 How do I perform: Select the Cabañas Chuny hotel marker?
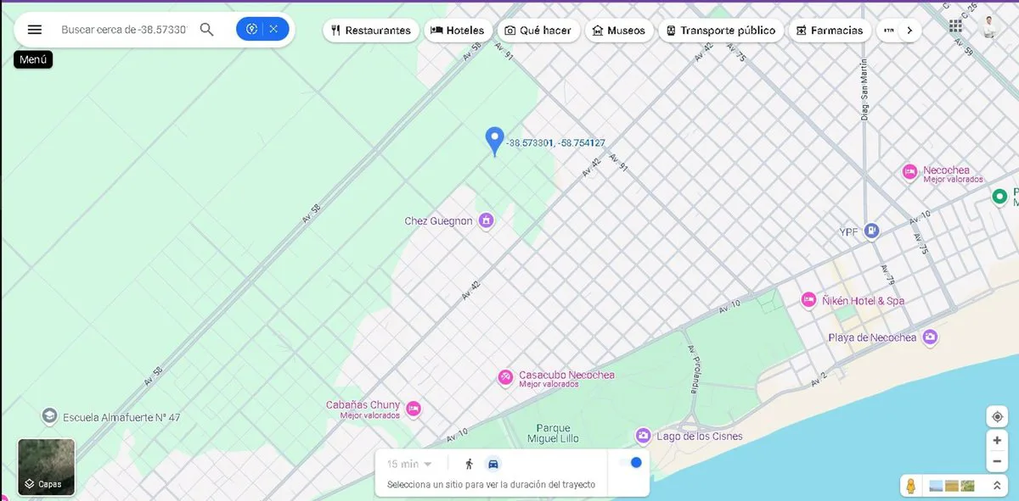click(x=414, y=409)
